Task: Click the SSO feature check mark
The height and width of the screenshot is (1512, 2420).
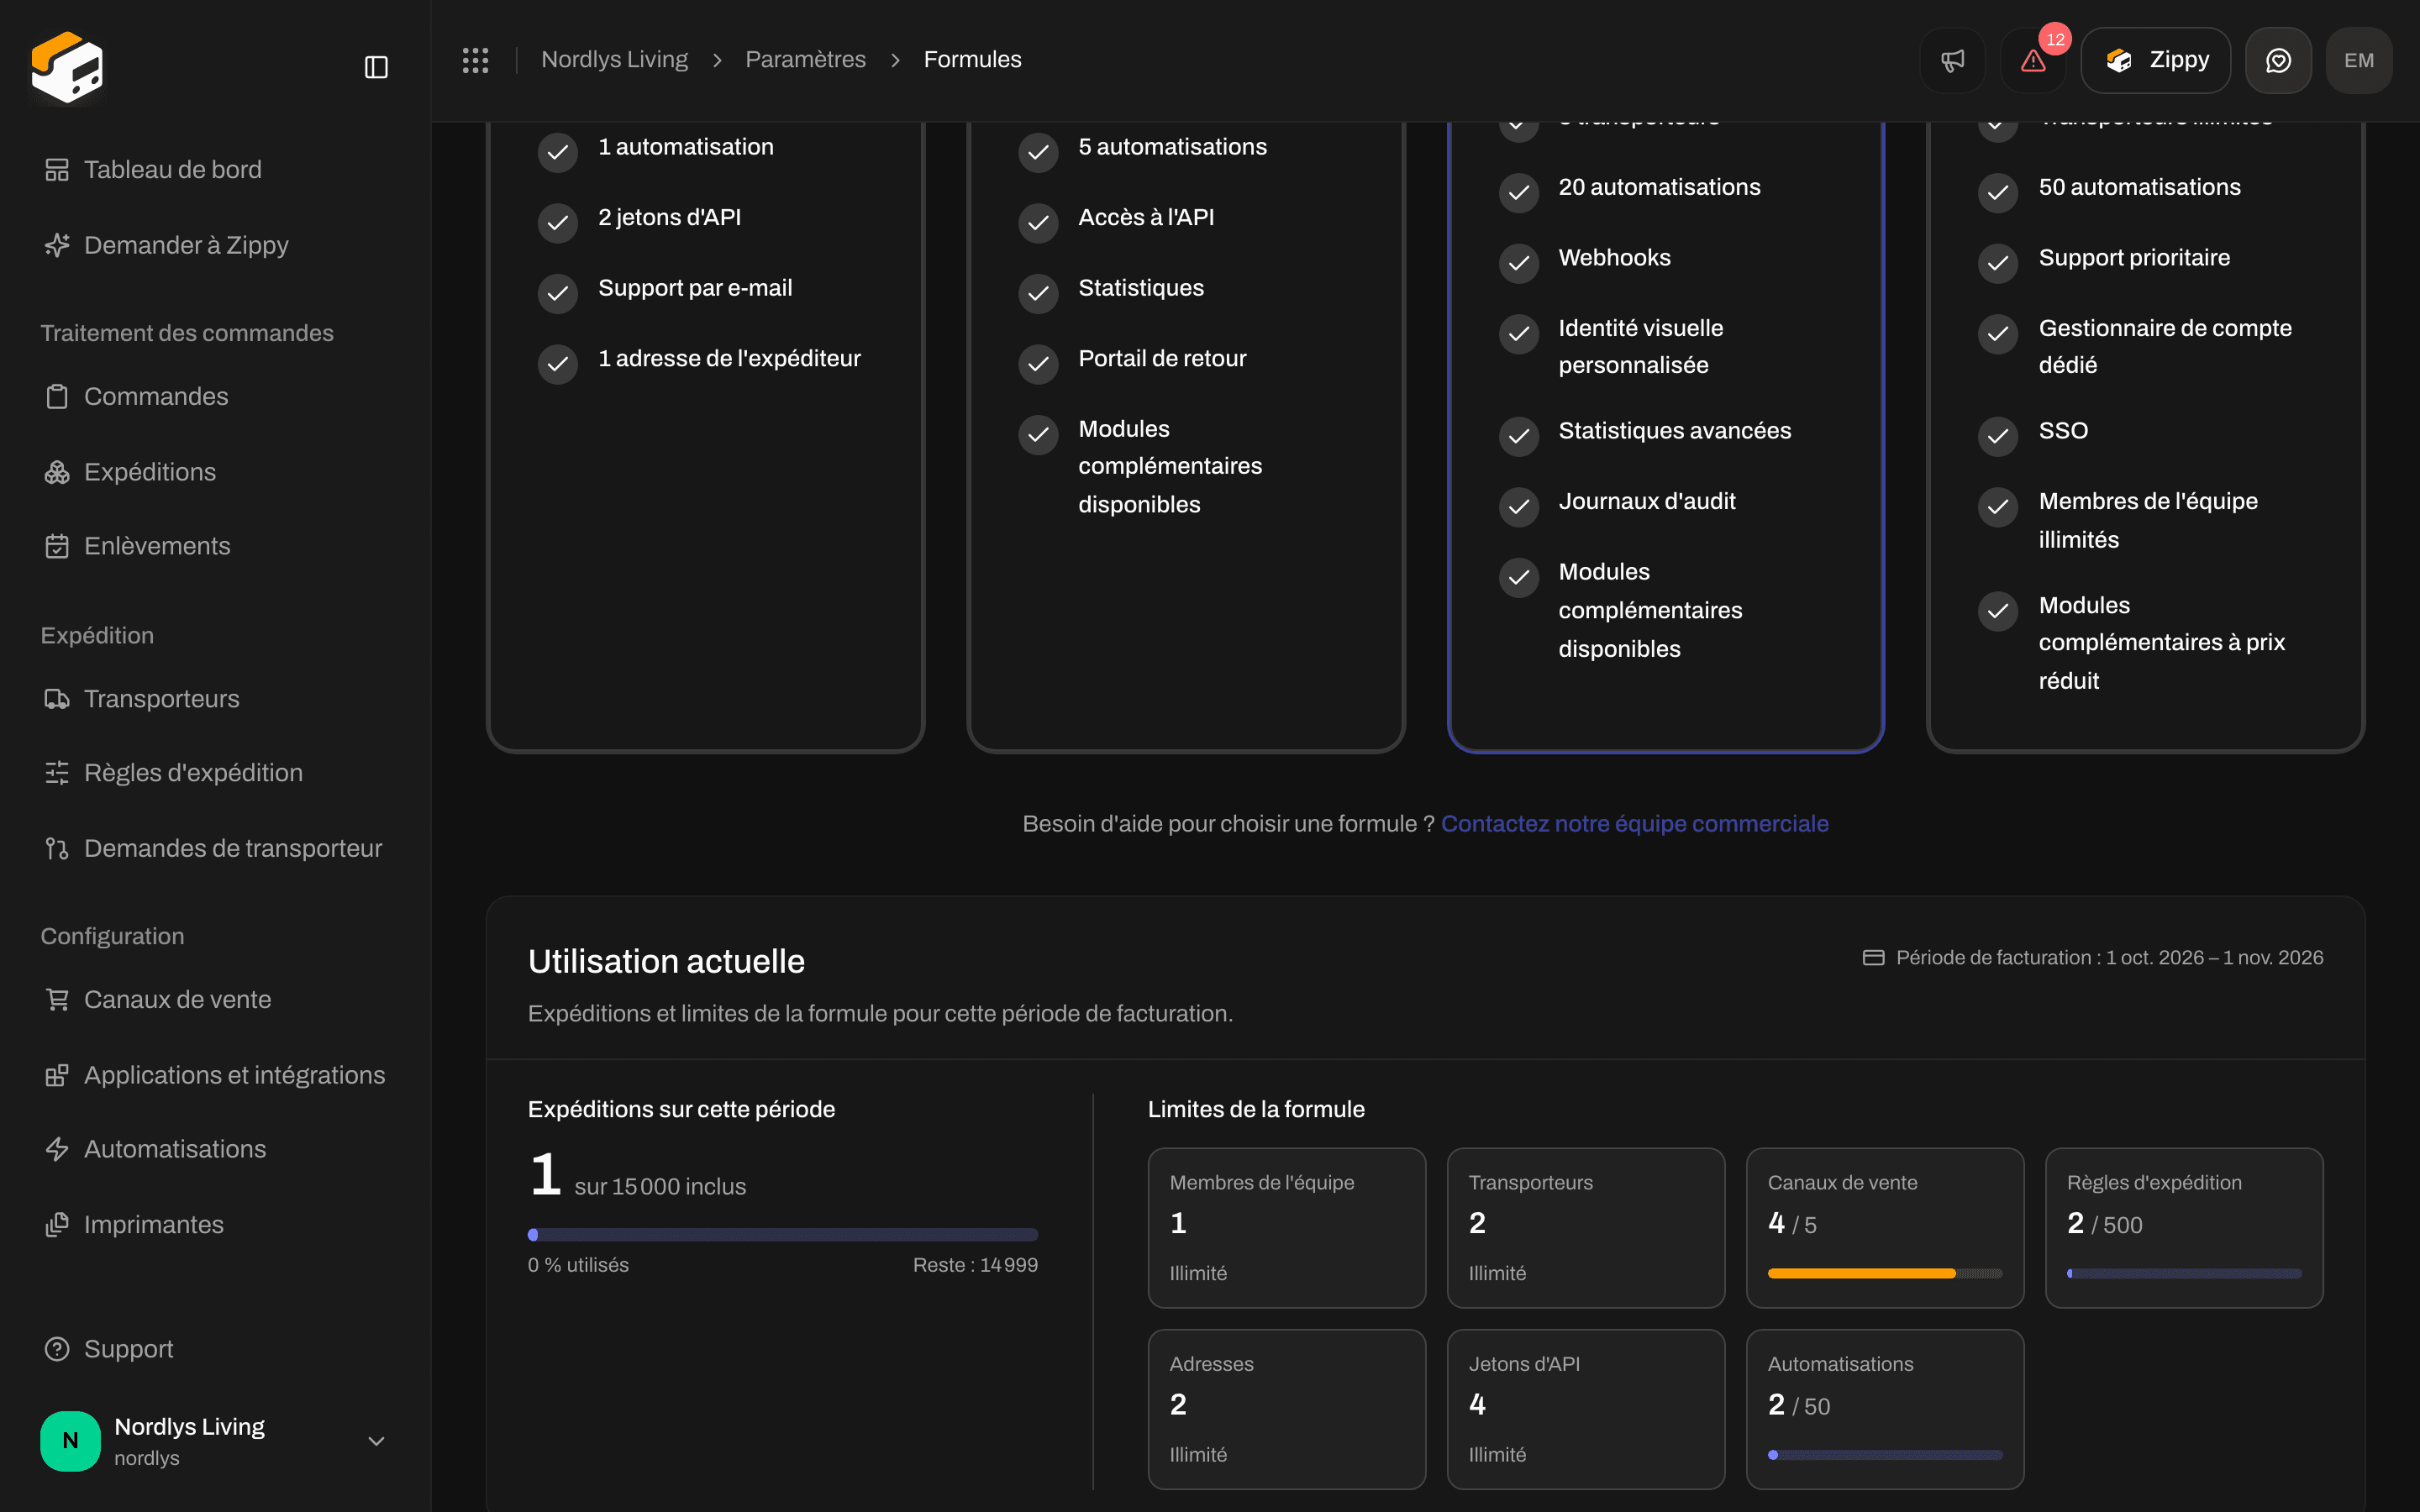Action: point(1998,435)
